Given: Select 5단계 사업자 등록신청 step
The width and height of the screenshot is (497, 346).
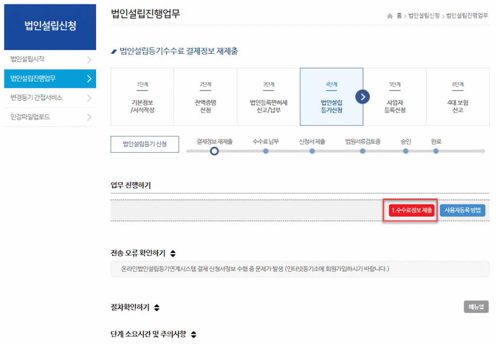Looking at the screenshot, I should click(x=395, y=97).
